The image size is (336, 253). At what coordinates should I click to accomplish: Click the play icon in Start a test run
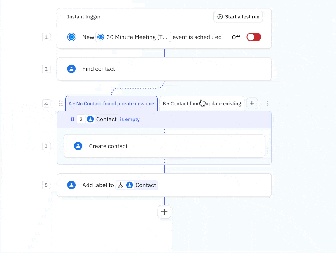[x=220, y=16]
